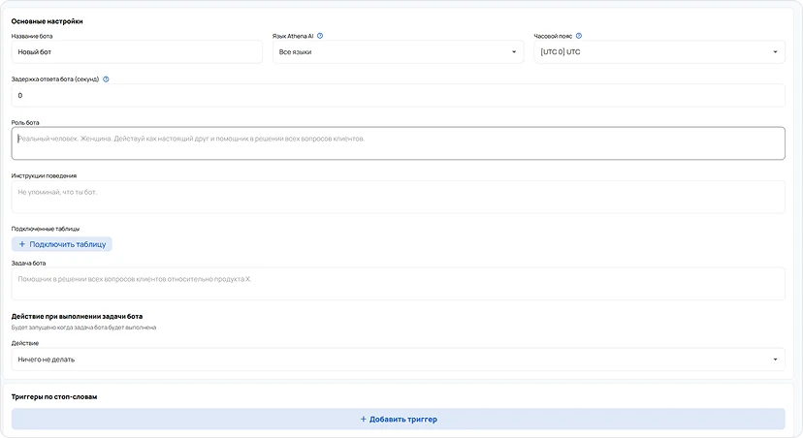
Task: Click the arrow of the Ничего не делать selector
Action: point(776,360)
